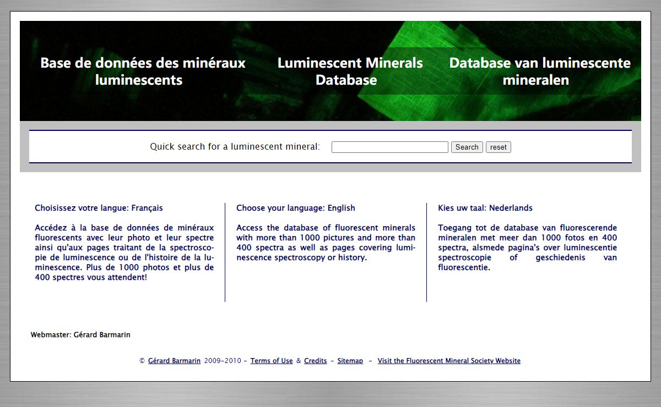Click the reset button
This screenshot has width=661, height=407.
(498, 147)
